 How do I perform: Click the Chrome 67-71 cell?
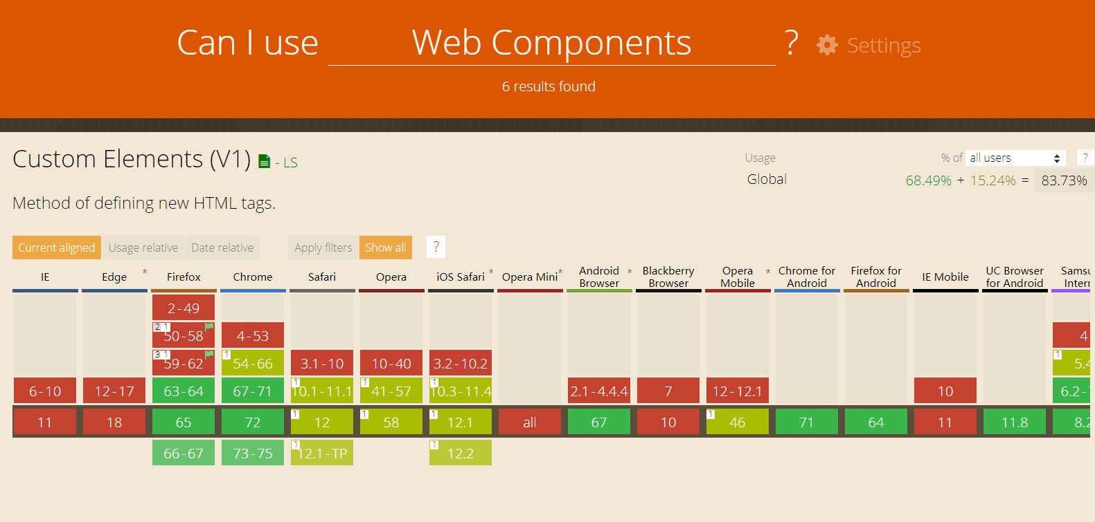tap(253, 391)
